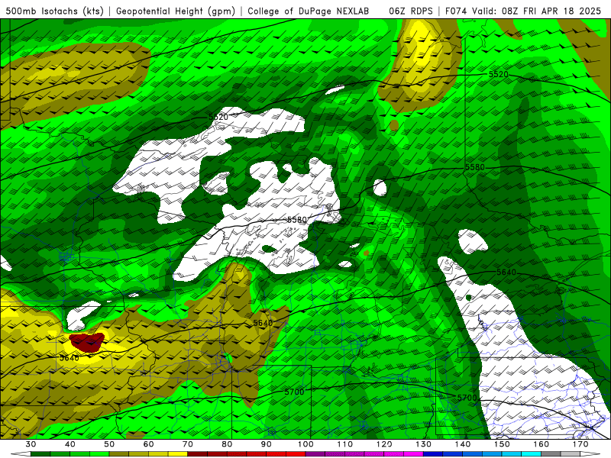Select the bright green swatch just before 50
This screenshot has width=611, height=458.
click(x=99, y=454)
